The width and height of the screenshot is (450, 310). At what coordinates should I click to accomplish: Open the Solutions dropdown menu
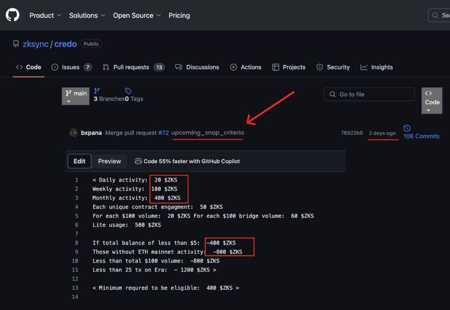[87, 15]
